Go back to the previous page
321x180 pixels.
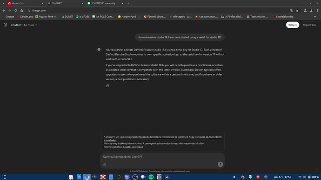pos(4,10)
